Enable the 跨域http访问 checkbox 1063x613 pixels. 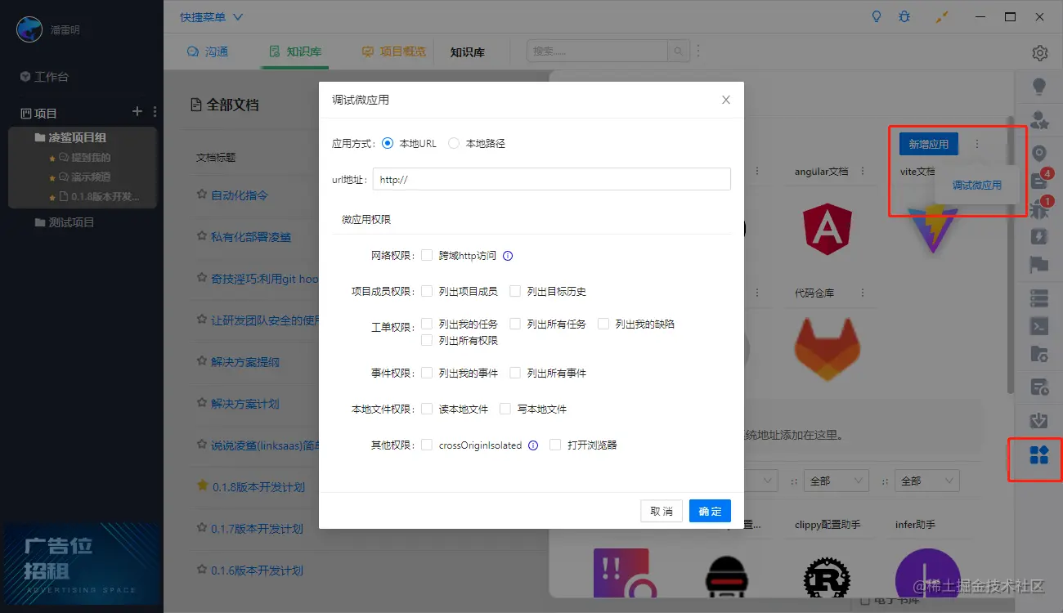[427, 255]
